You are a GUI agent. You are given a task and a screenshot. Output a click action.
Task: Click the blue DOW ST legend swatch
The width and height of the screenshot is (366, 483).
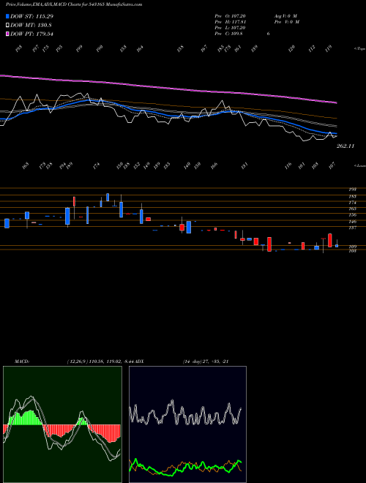click(8, 16)
